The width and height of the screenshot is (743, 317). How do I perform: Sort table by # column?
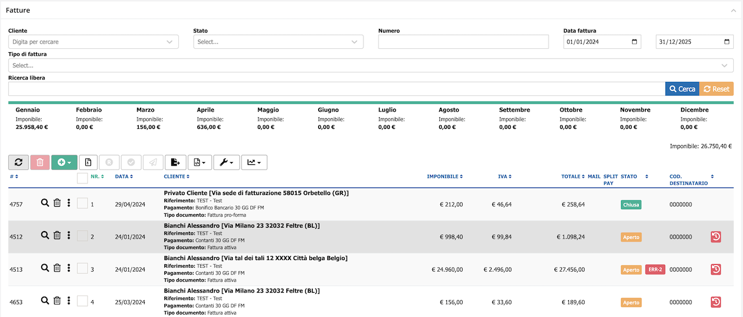coord(14,176)
